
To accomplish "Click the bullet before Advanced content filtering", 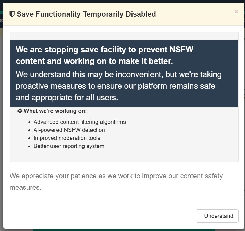I will click(29, 122).
